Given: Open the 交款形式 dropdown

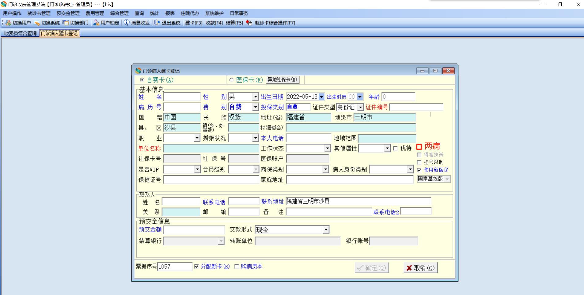Looking at the screenshot, I should click(x=326, y=230).
